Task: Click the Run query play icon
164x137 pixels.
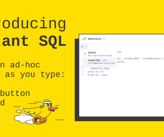Action: 82,46
